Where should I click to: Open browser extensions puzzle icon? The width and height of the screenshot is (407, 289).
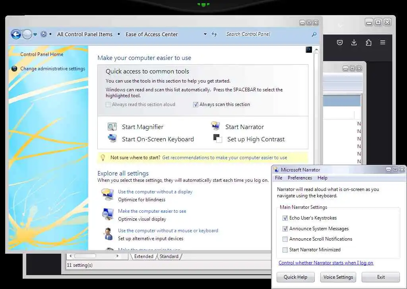coord(368,42)
